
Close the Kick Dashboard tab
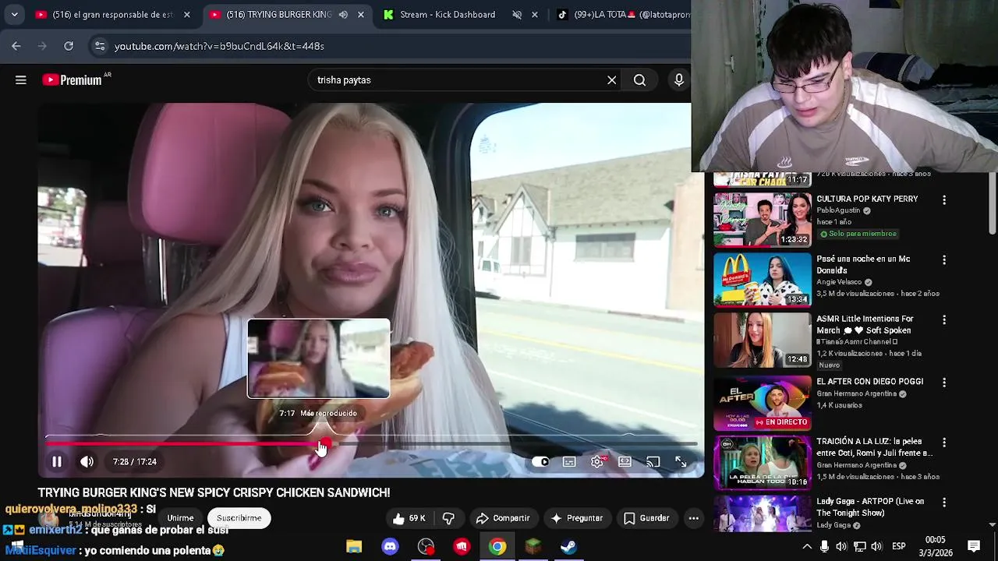click(535, 14)
